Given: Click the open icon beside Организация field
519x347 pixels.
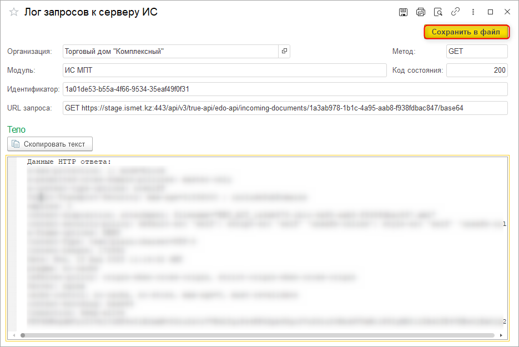Looking at the screenshot, I should (x=284, y=52).
